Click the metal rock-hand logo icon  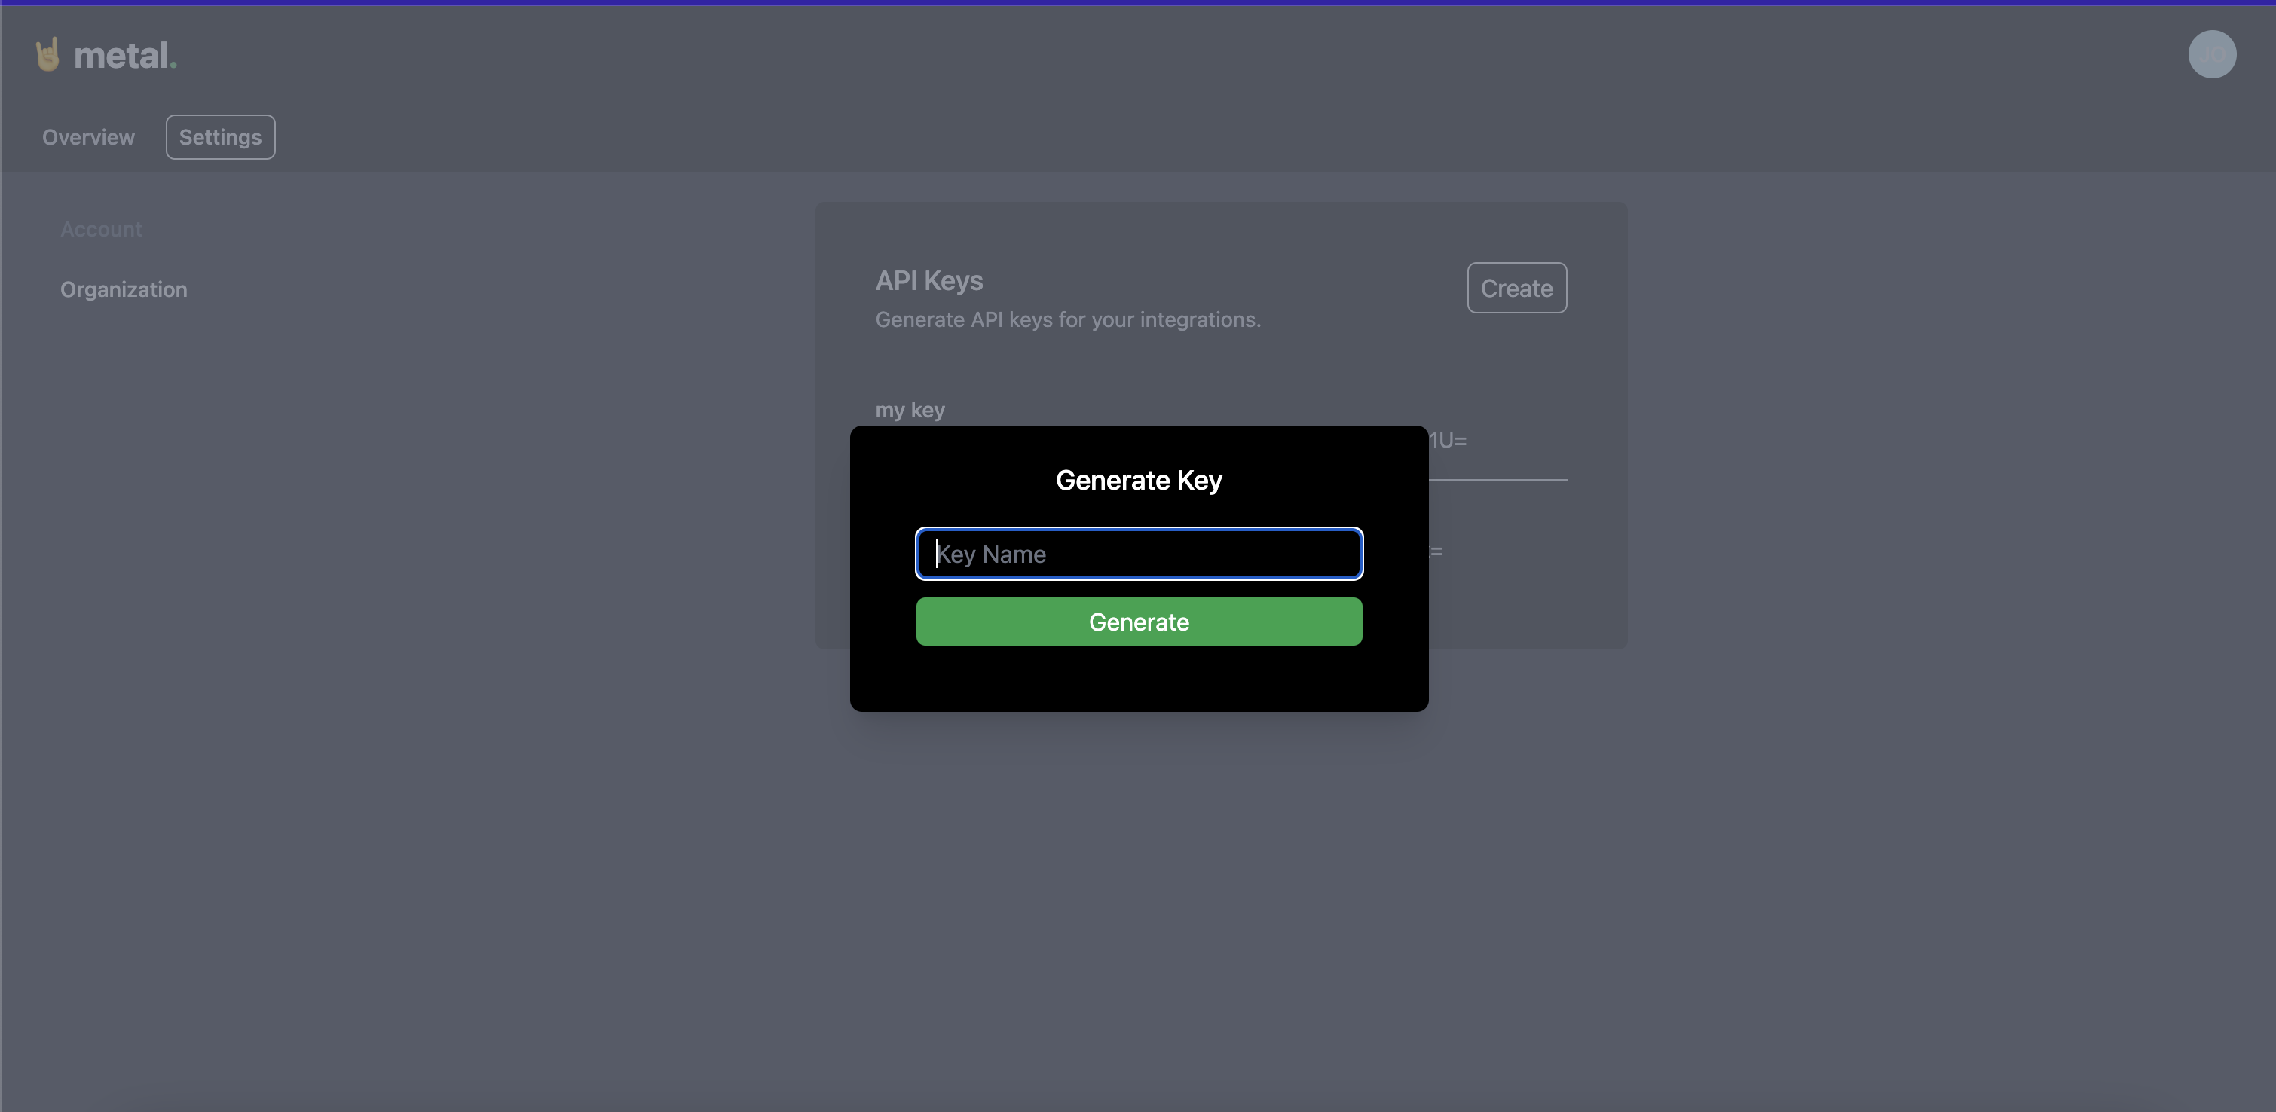(x=48, y=54)
